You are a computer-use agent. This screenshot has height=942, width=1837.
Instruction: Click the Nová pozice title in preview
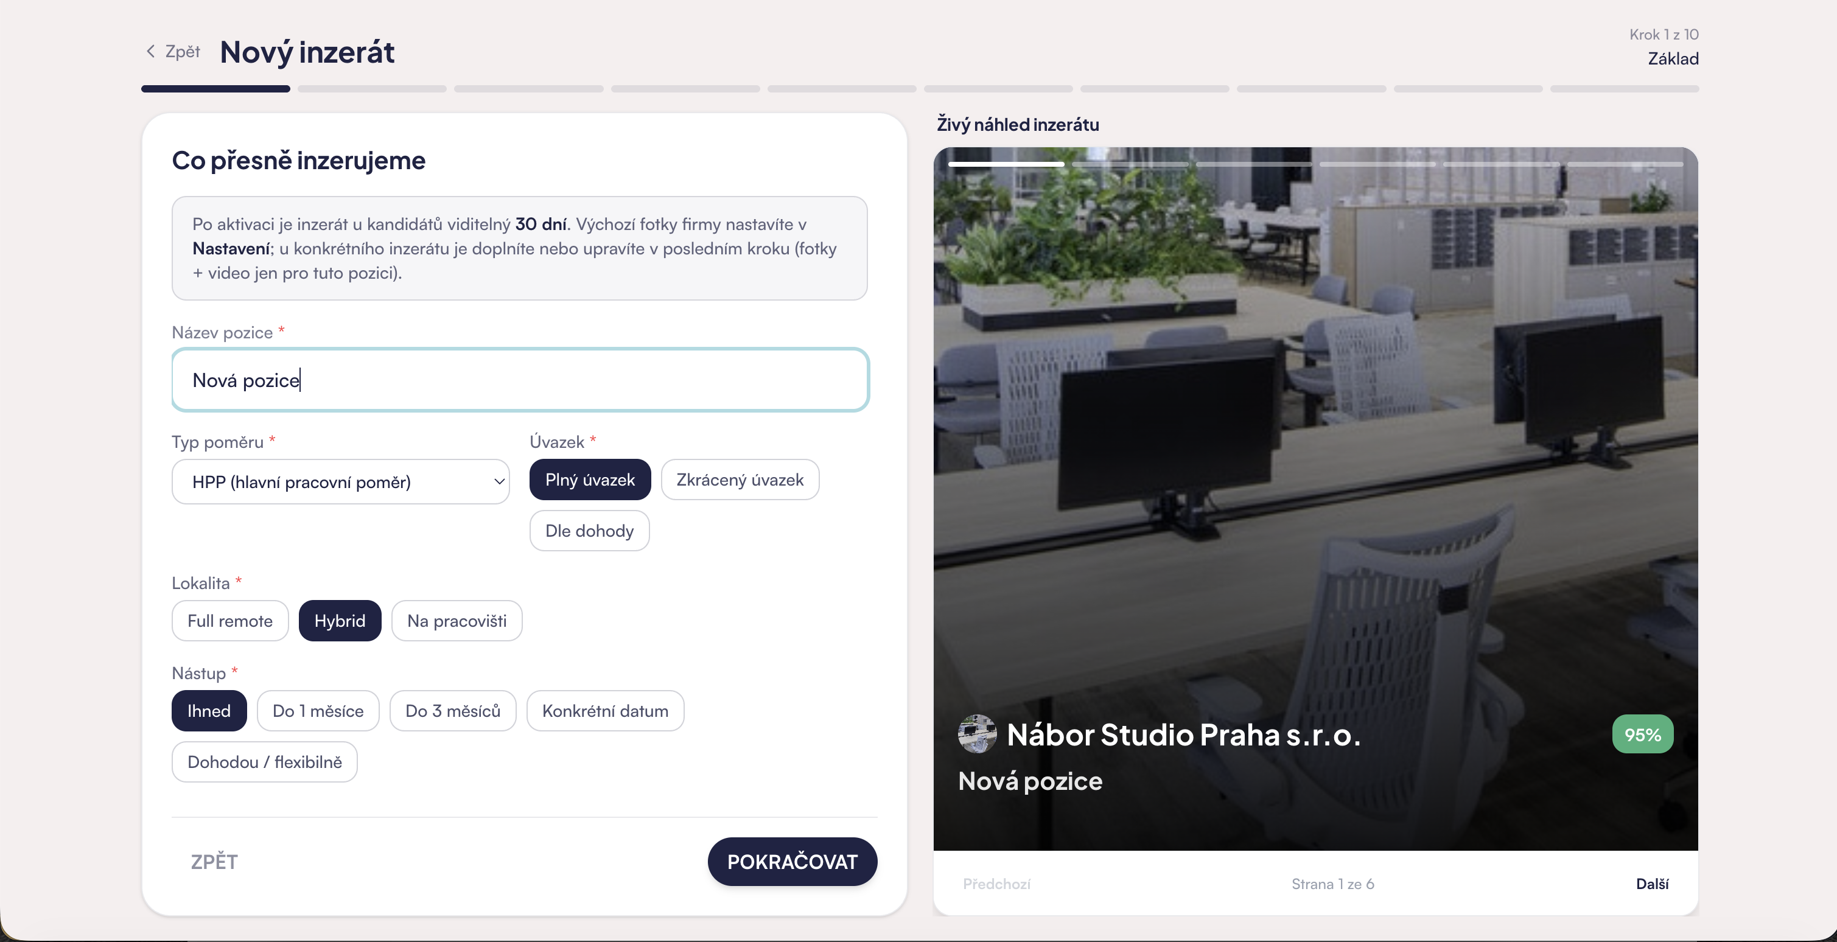1030,781
